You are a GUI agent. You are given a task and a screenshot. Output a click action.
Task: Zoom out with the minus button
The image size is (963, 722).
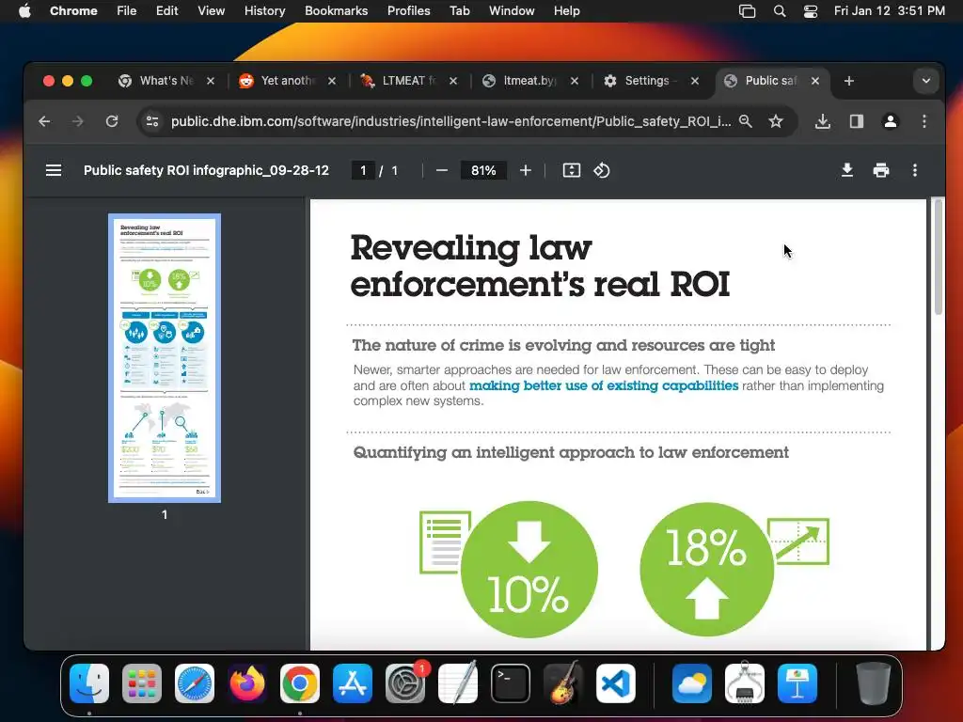(442, 170)
